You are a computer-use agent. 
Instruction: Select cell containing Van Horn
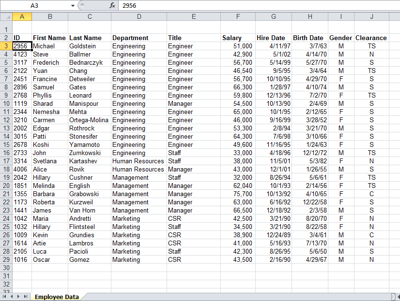coord(90,211)
